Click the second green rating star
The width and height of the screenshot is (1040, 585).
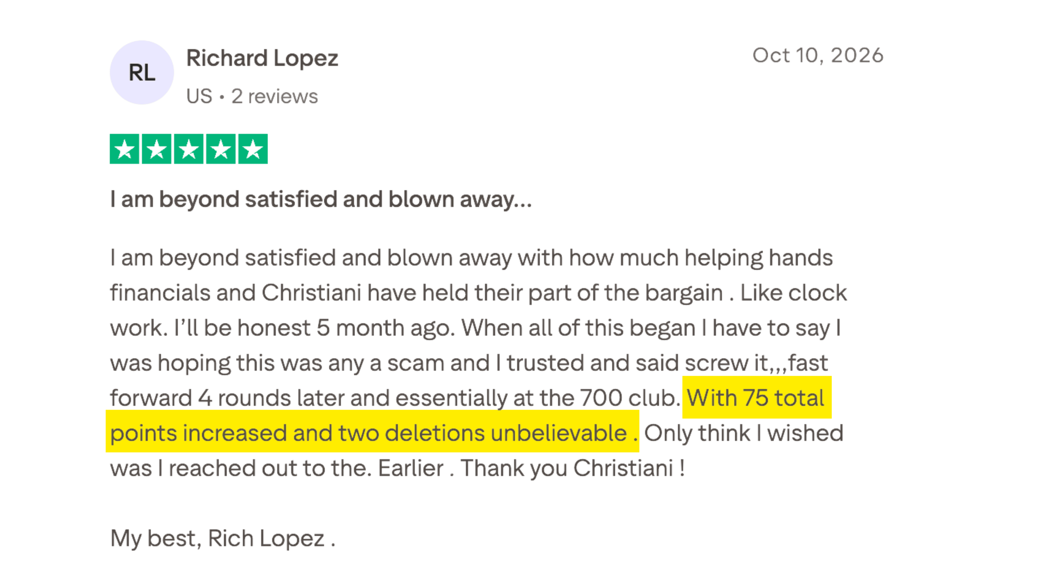157,149
